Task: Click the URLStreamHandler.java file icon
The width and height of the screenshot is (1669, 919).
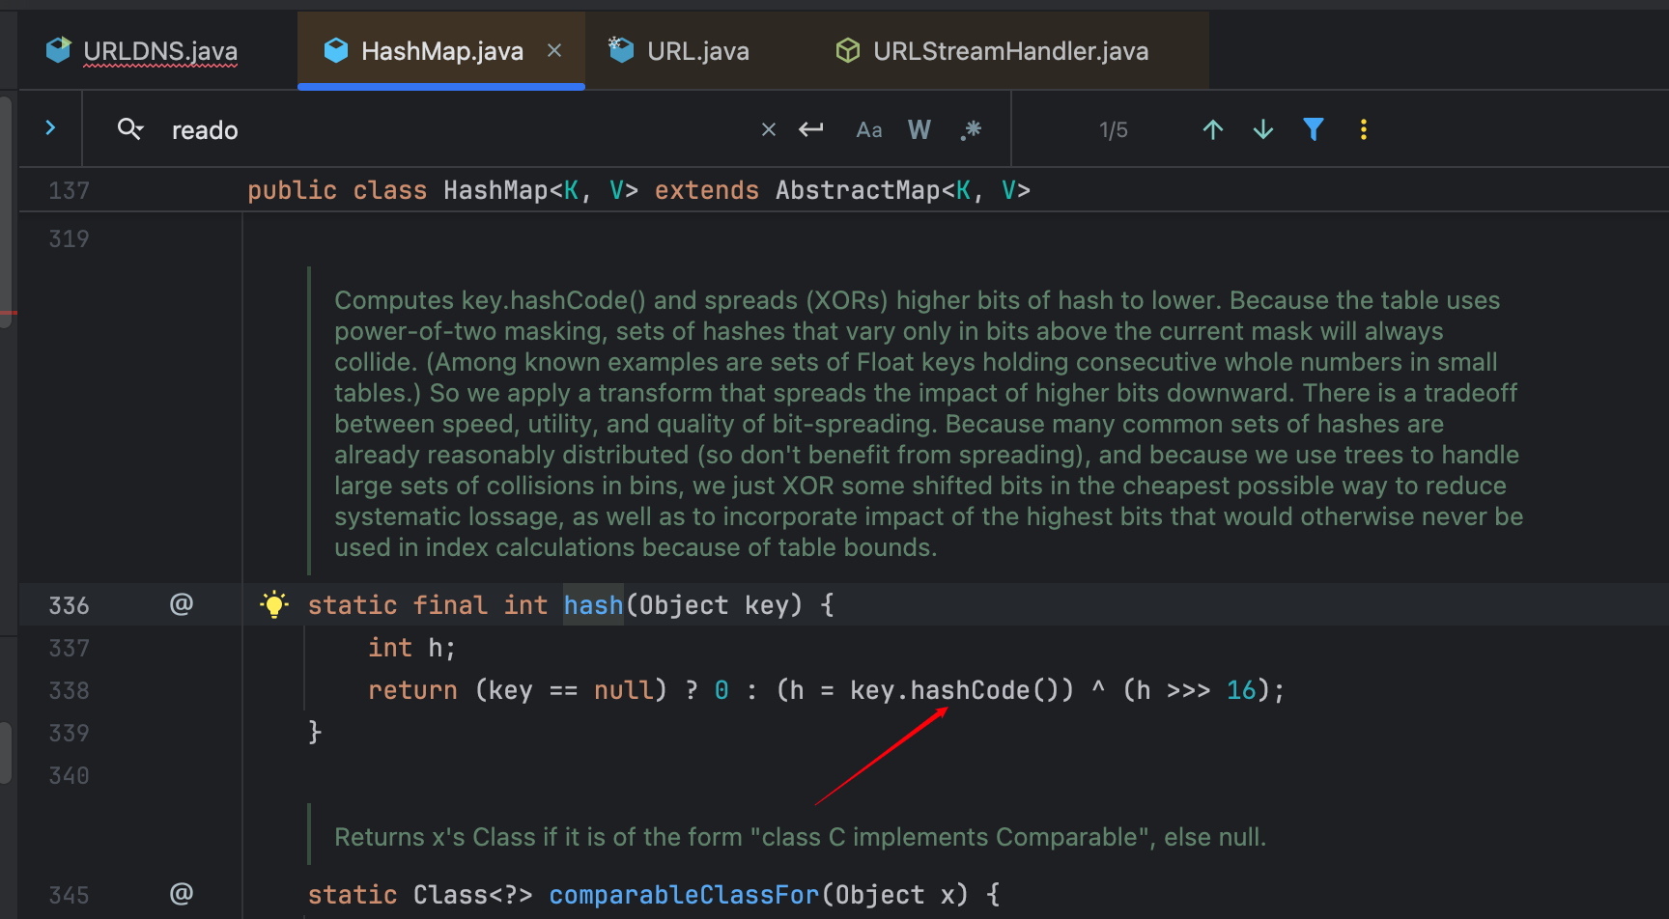Action: 847,50
